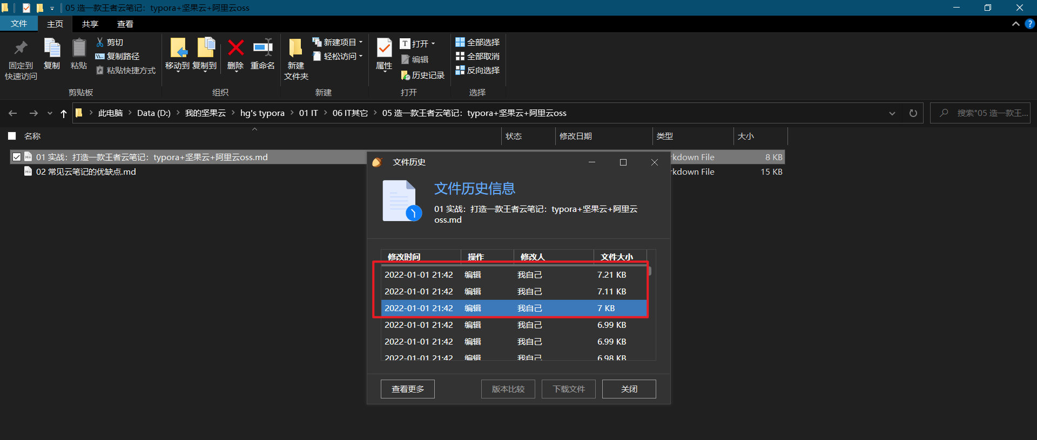Copy path of selected file
1037x440 pixels.
click(x=117, y=56)
